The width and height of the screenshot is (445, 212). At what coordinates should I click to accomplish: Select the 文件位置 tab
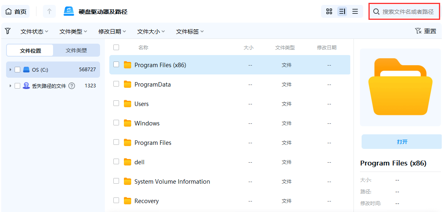point(30,51)
